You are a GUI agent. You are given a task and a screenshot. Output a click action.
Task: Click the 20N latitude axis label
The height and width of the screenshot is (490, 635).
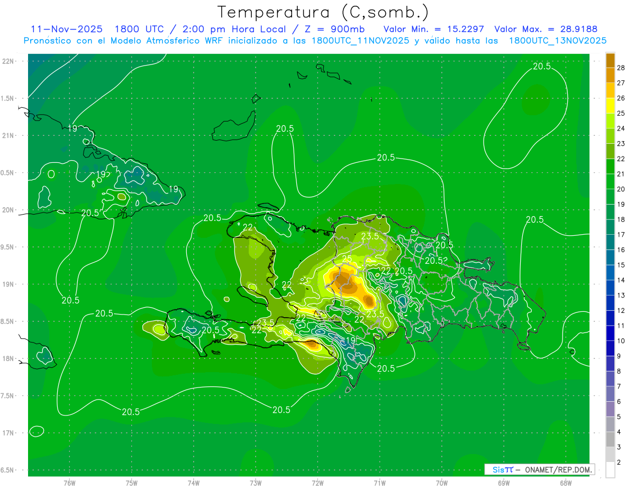coord(9,210)
